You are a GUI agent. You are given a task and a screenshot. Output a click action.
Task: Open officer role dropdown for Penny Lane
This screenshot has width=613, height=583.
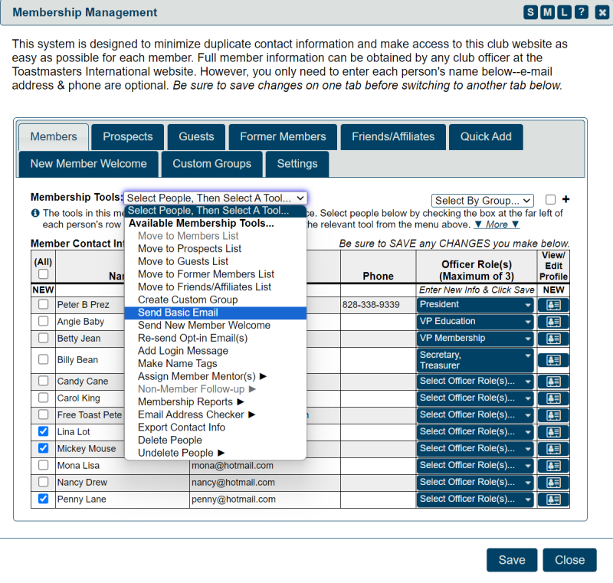pos(475,499)
